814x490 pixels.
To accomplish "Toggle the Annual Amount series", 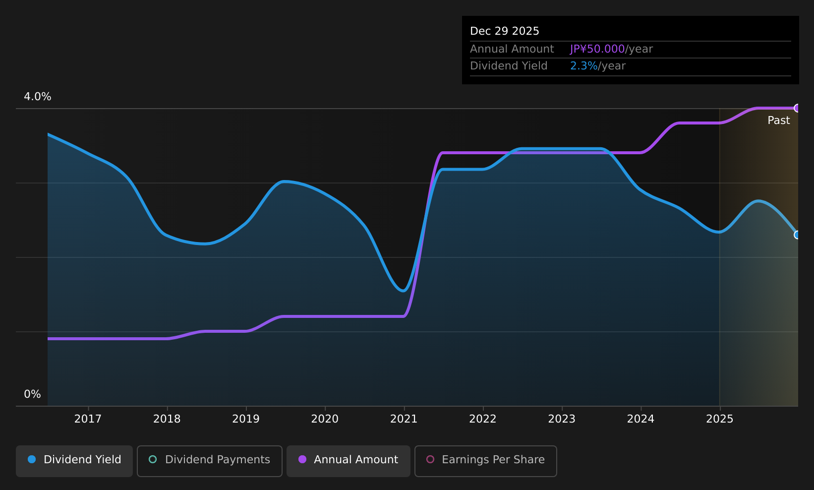I will [349, 461].
